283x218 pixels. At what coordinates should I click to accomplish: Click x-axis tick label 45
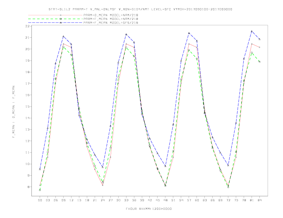[158, 200]
